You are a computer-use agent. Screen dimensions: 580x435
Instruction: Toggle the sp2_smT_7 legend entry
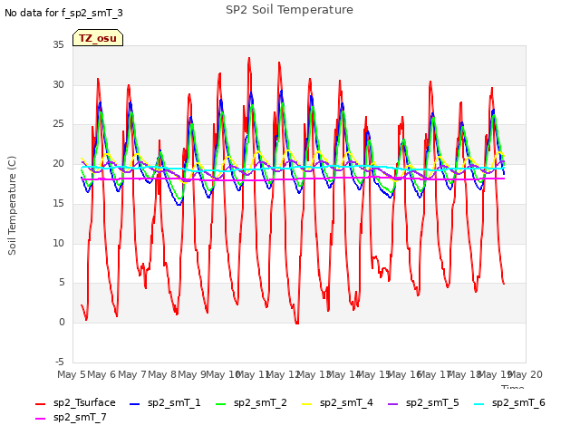click(71, 418)
